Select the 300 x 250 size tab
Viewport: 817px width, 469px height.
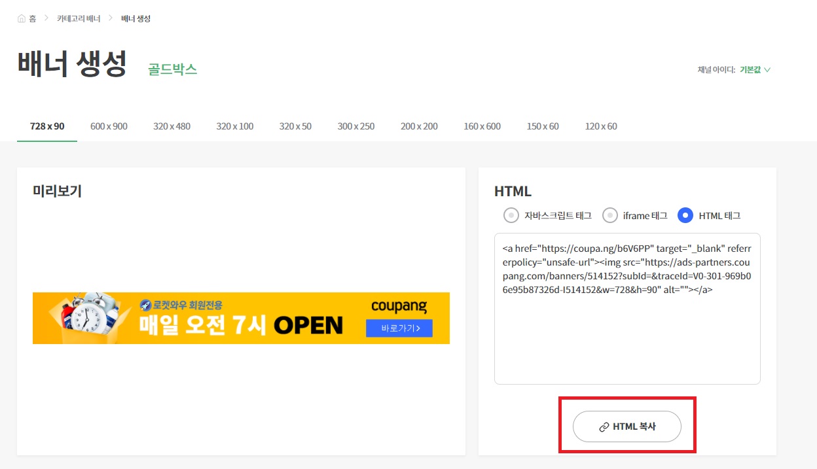[x=356, y=126]
